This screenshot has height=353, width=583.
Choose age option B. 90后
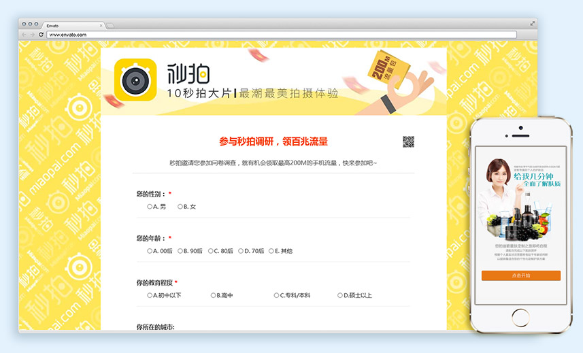point(190,251)
